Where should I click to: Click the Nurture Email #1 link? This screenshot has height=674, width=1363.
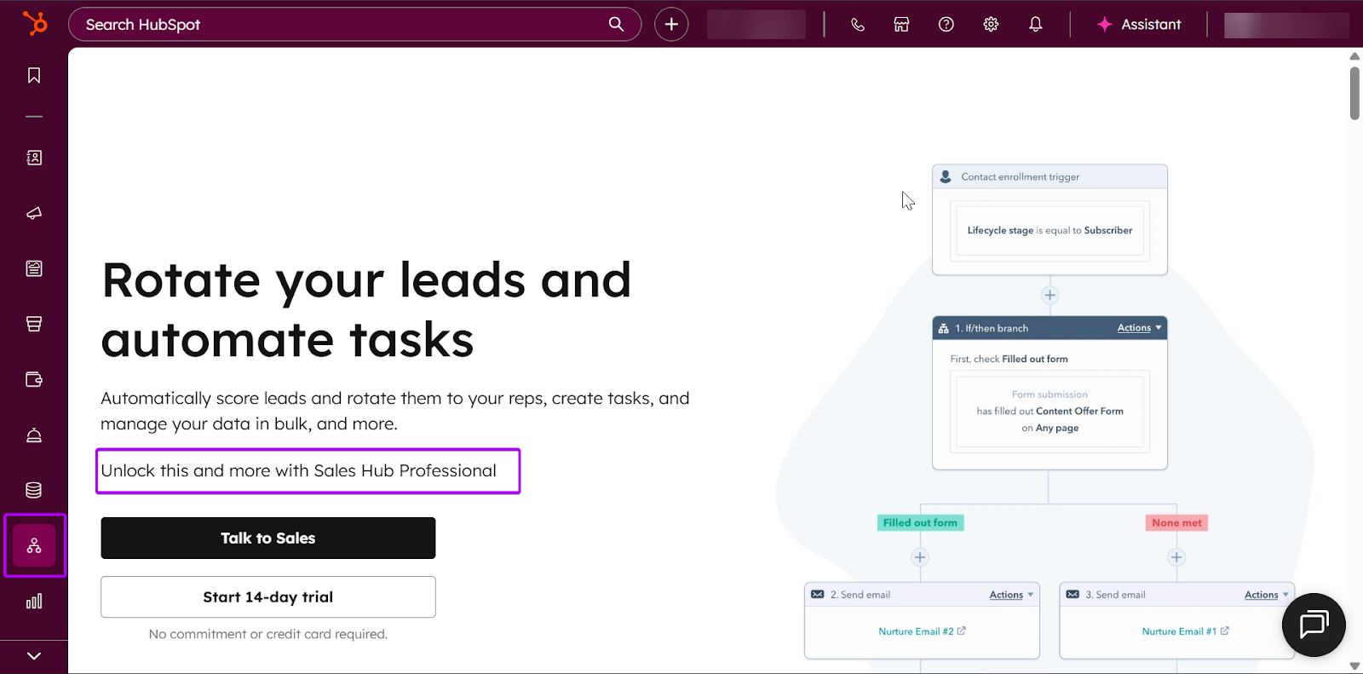[x=1185, y=631]
